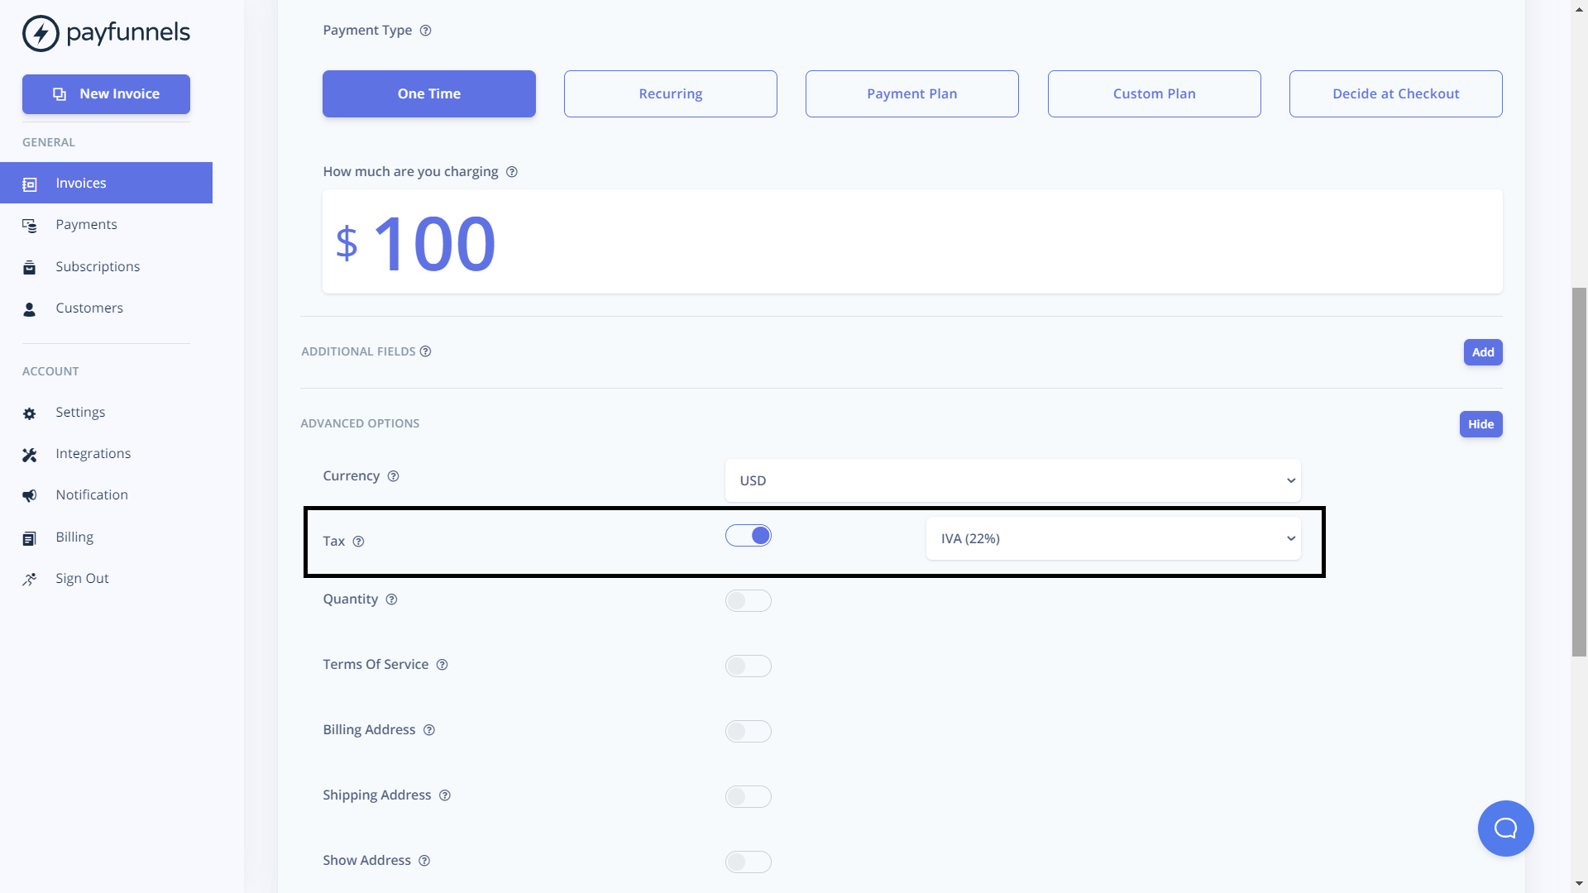The width and height of the screenshot is (1588, 893).
Task: Open Subscriptions in the sidebar
Action: (x=98, y=266)
